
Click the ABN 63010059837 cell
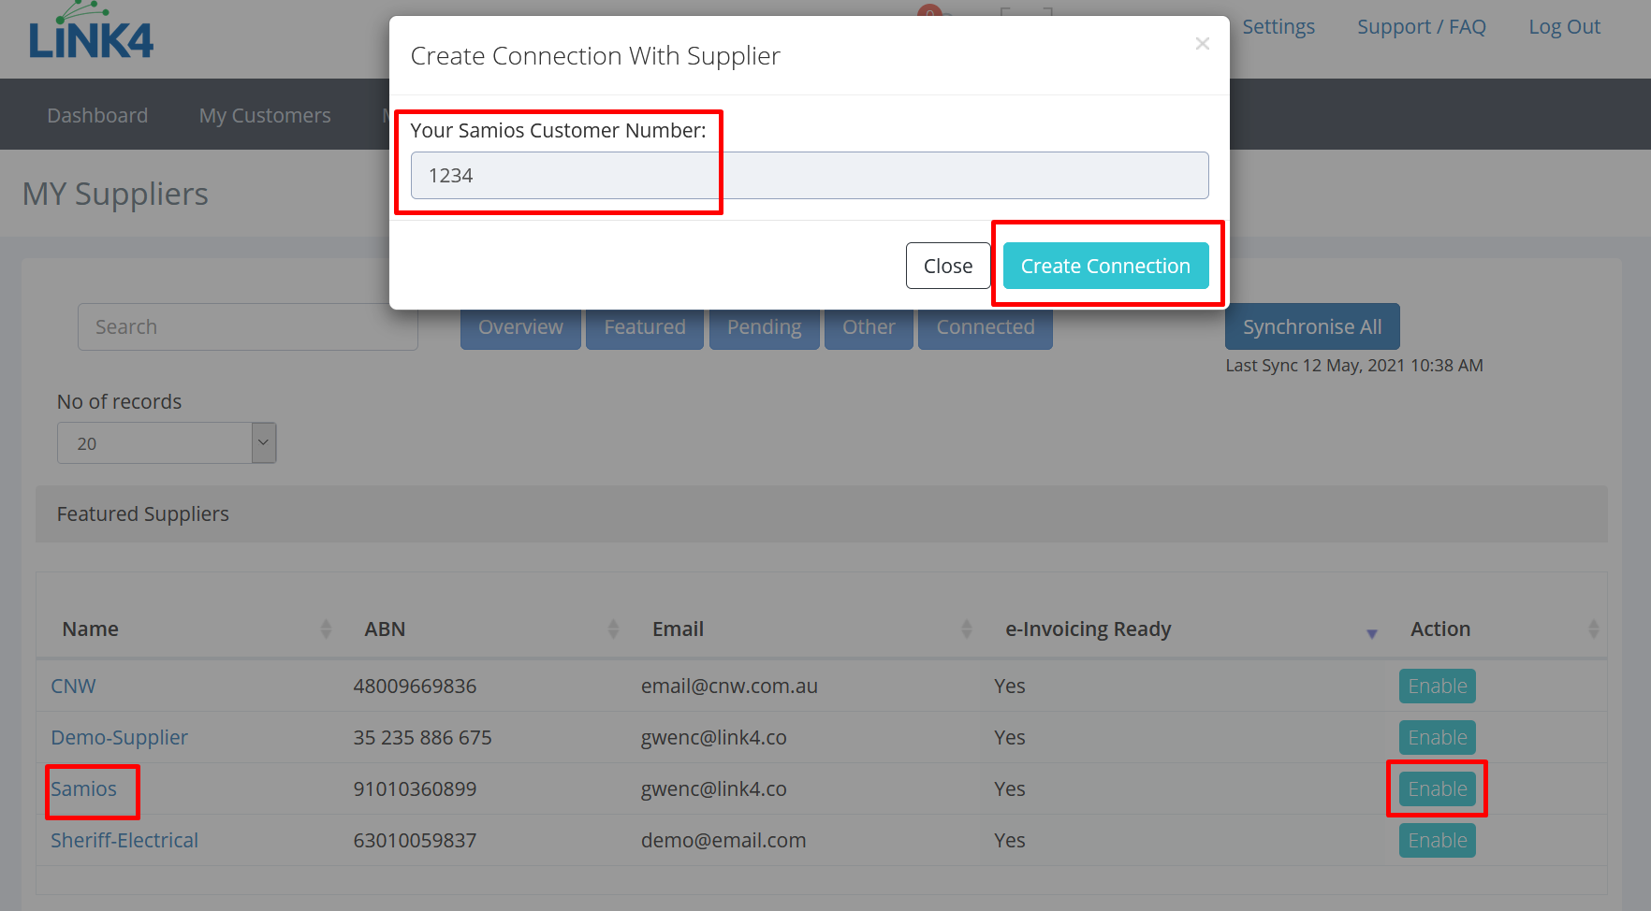click(415, 841)
